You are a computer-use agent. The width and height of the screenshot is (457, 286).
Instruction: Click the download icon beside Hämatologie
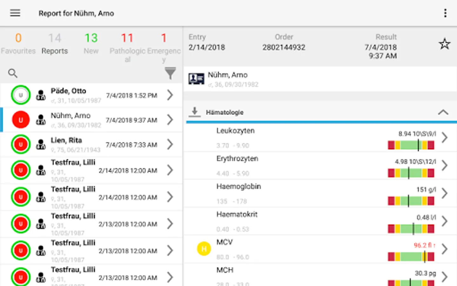[195, 112]
